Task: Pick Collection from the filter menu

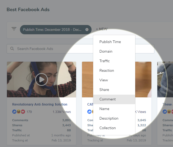Action: click(114, 128)
